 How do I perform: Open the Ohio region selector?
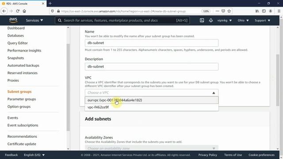click(243, 20)
